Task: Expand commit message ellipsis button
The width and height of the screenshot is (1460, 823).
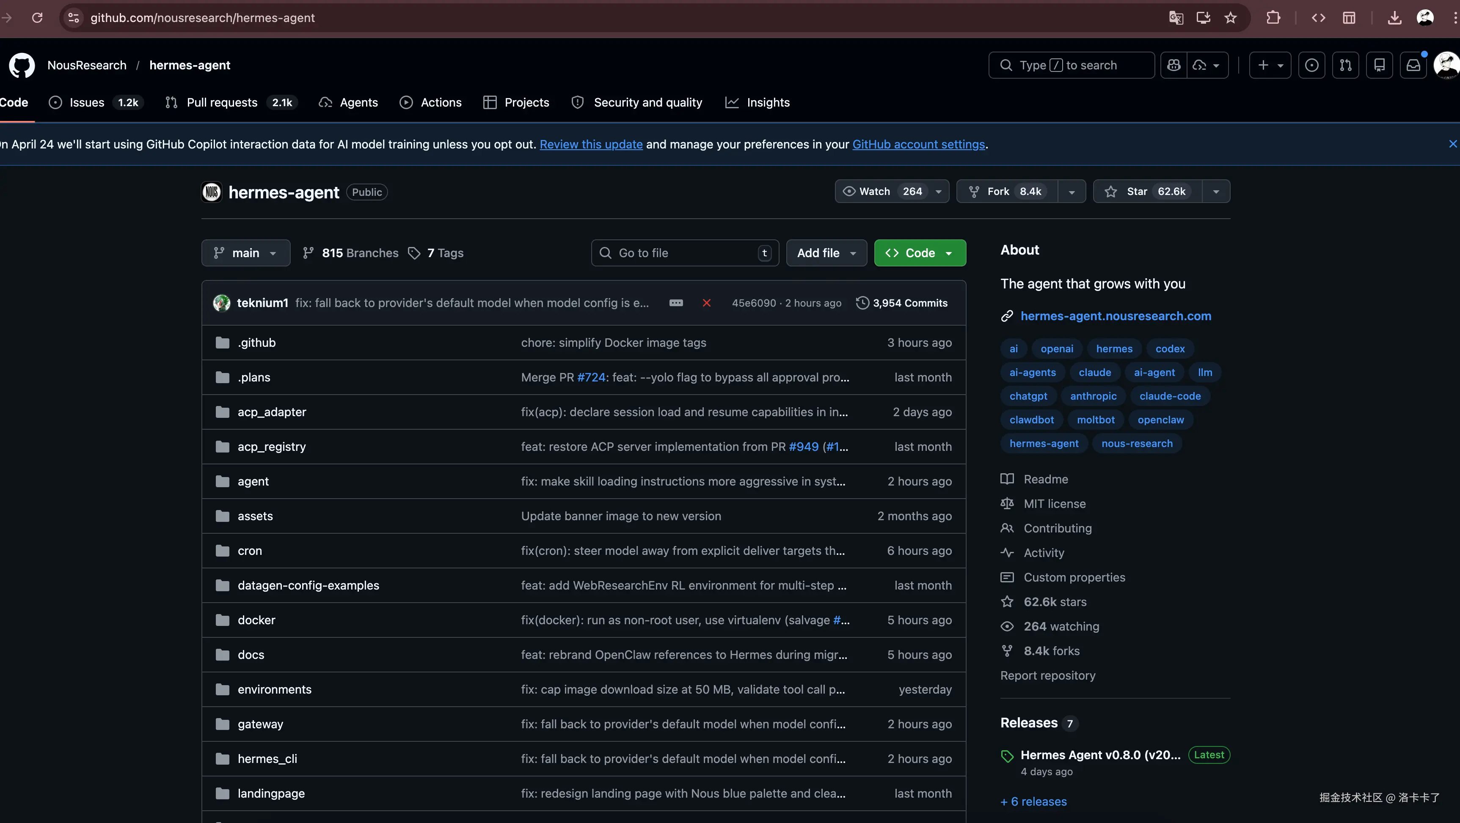Action: click(x=675, y=303)
